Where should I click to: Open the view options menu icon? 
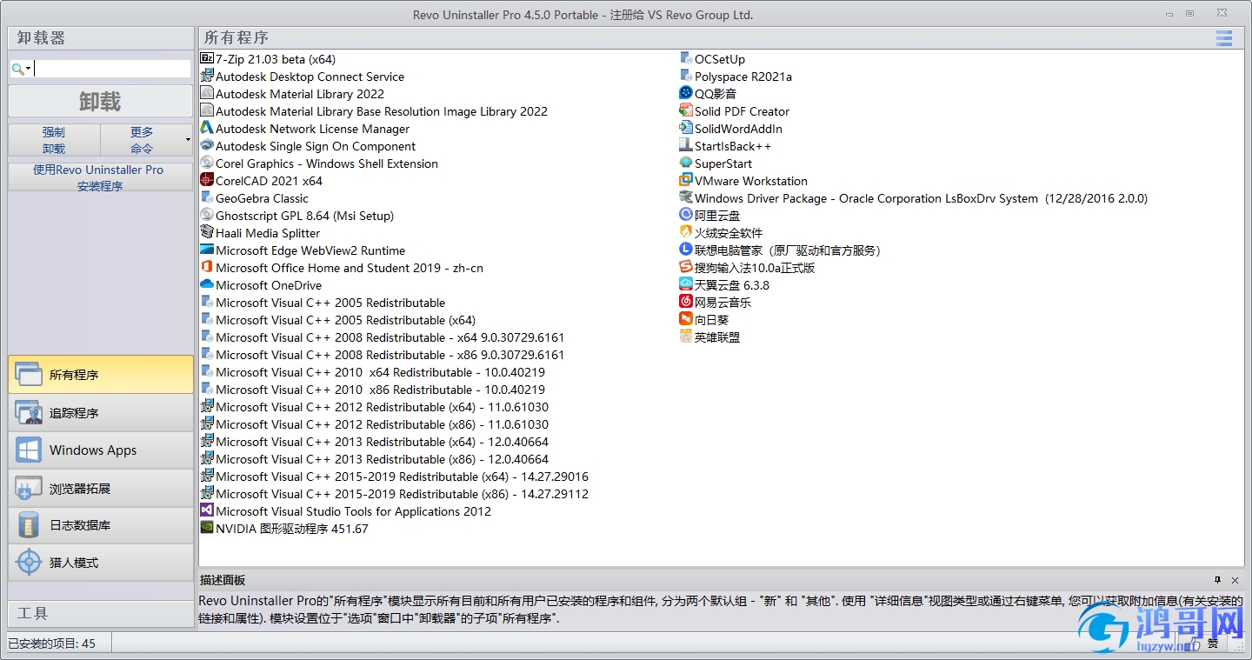(1224, 38)
